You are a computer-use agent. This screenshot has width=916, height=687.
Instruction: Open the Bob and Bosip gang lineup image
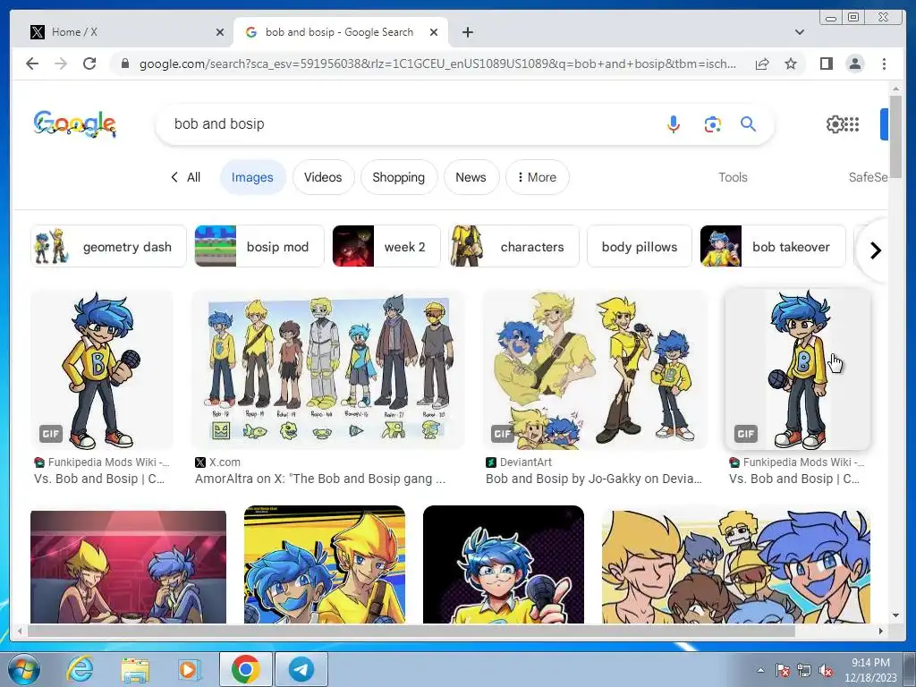[x=327, y=369]
